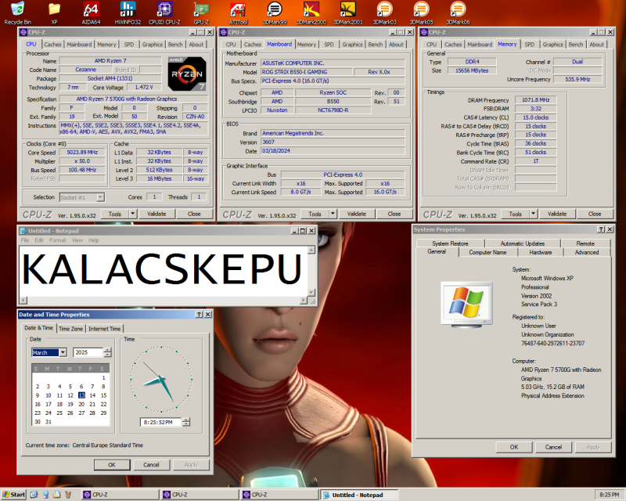The height and width of the screenshot is (501, 626).
Task: Select day 20 in the calendar
Action: (81, 404)
